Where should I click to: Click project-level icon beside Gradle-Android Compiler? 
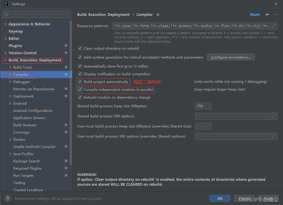[x=66, y=146]
